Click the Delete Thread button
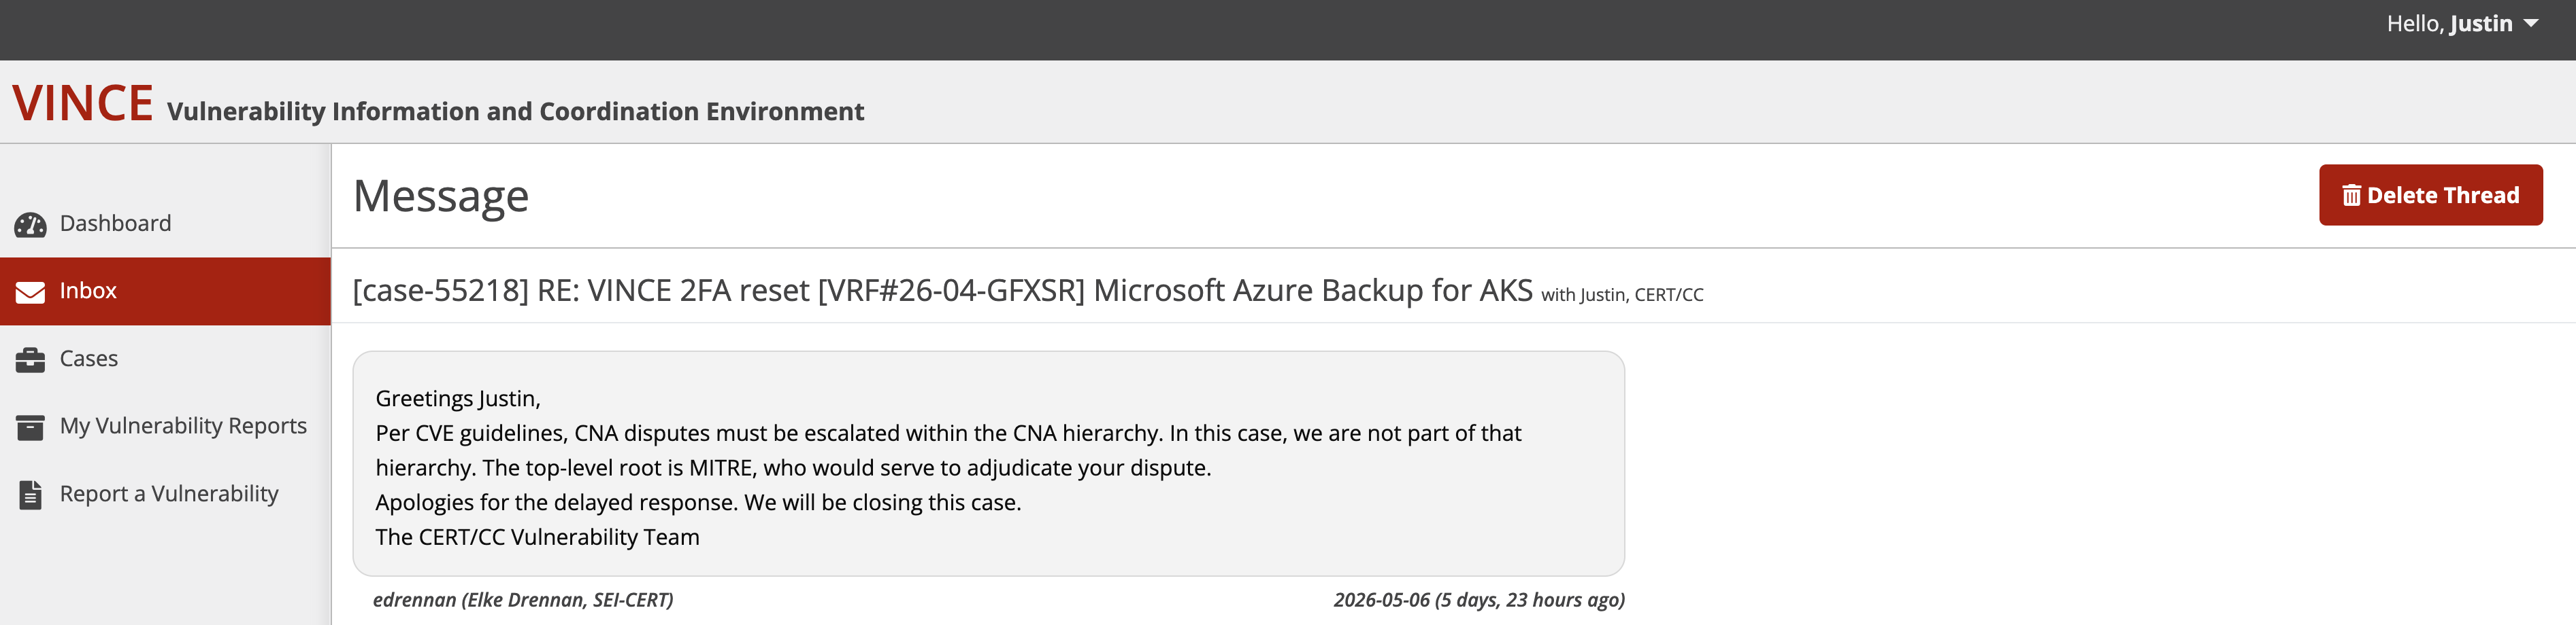Viewport: 2576px width, 625px height. coord(2430,195)
